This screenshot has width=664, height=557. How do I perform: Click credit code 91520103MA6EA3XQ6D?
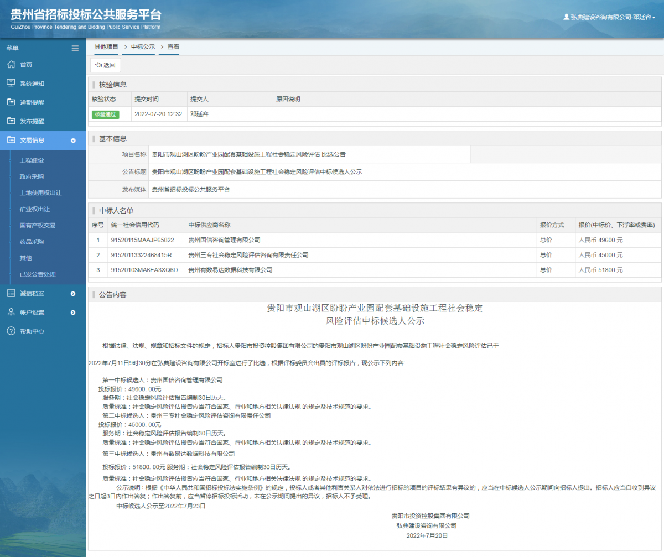[x=144, y=270]
